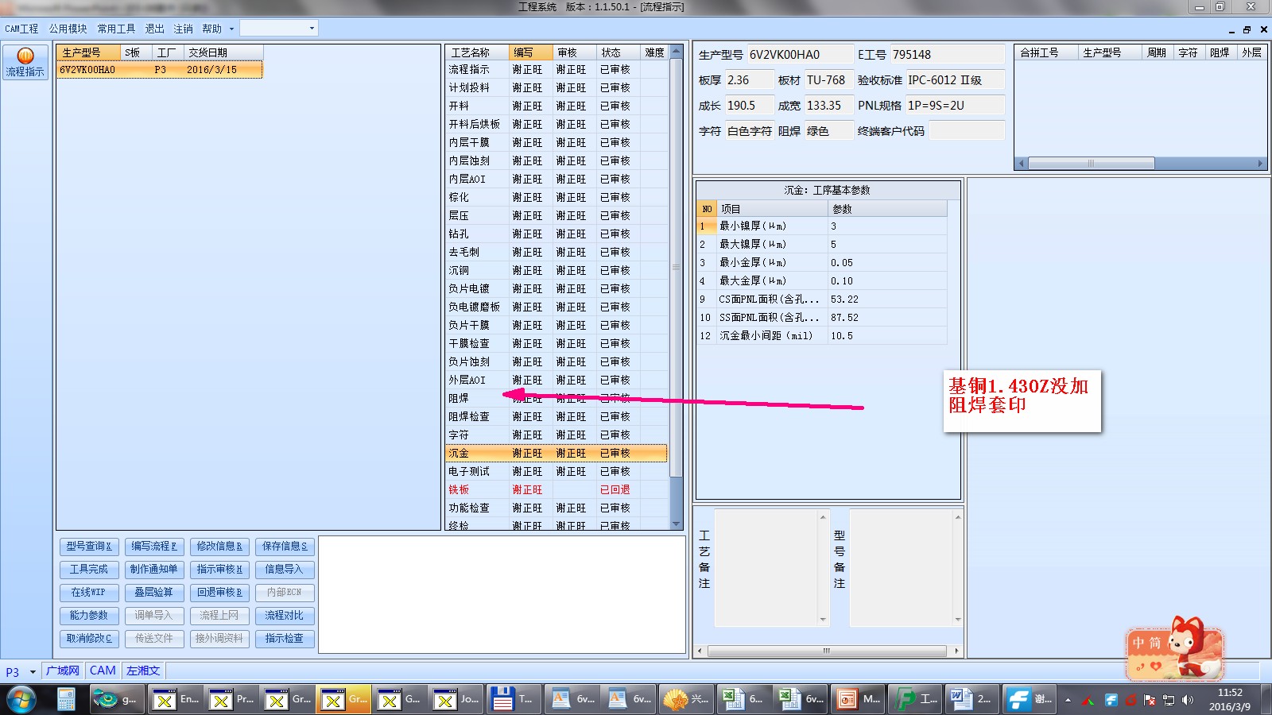1272x715 pixels.
Task: Click the 板厚 2.36 input field
Action: tap(748, 80)
